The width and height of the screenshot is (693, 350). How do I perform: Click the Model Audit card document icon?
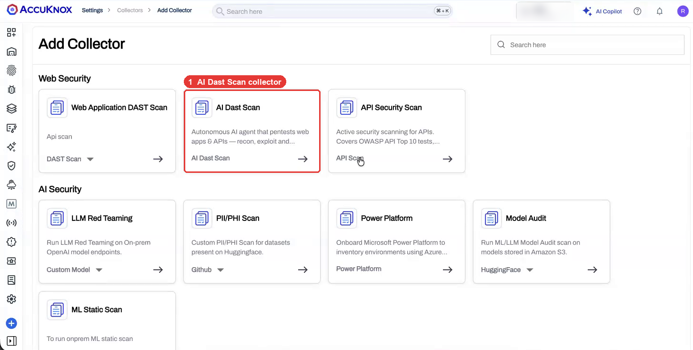(x=492, y=218)
